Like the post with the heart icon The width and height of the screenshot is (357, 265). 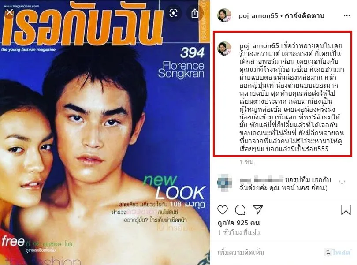tap(223, 210)
